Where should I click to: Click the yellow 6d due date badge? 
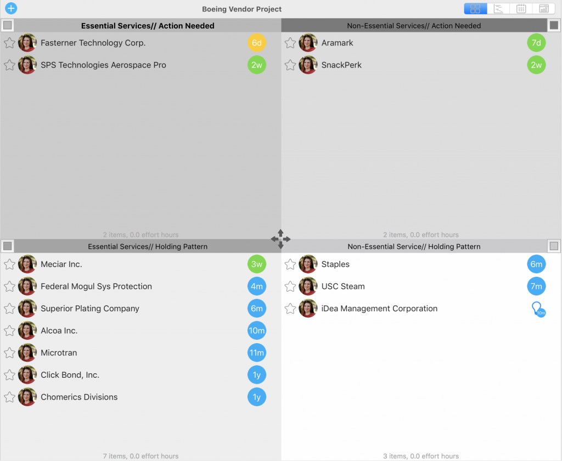point(257,43)
